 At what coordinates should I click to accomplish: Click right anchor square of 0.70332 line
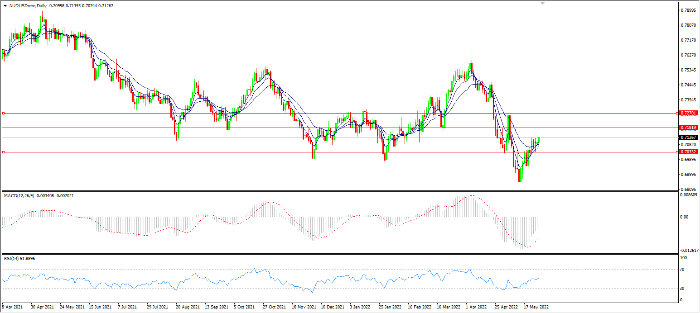[677, 152]
